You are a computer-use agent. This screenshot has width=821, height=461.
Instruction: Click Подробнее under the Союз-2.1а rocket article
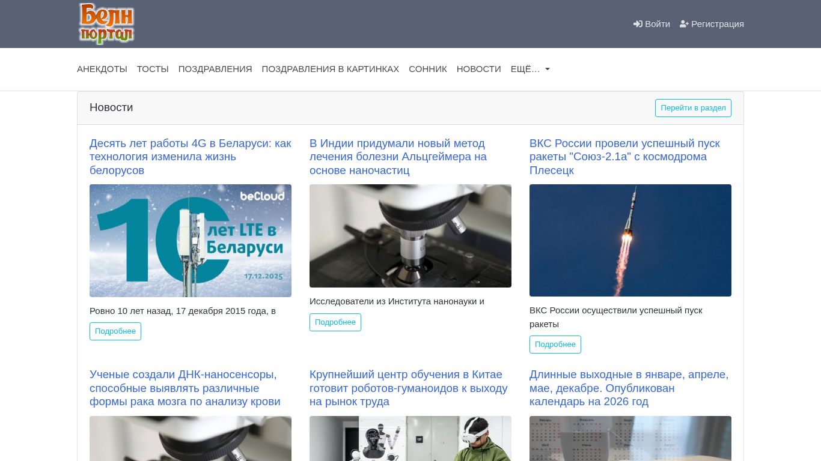555,345
